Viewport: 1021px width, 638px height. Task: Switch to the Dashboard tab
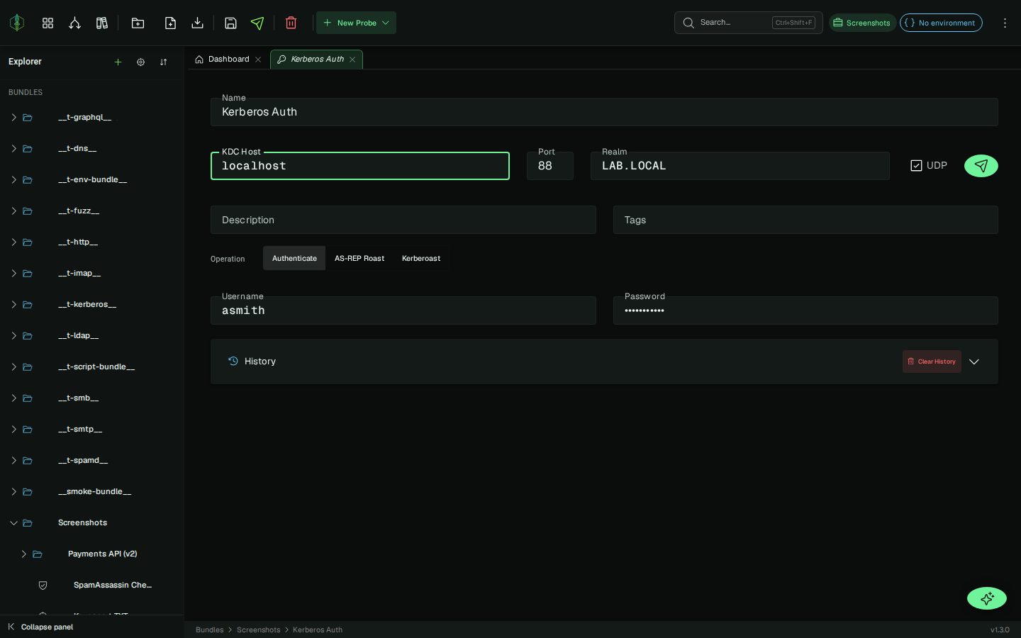coord(228,60)
